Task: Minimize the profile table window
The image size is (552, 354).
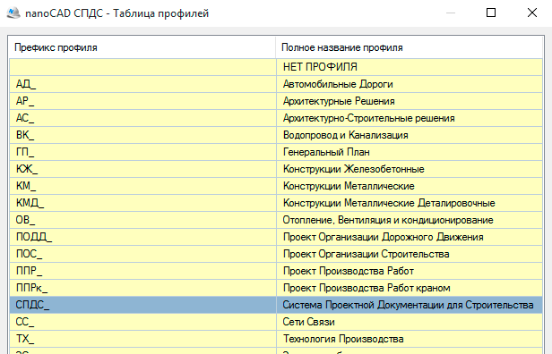Action: pos(450,13)
